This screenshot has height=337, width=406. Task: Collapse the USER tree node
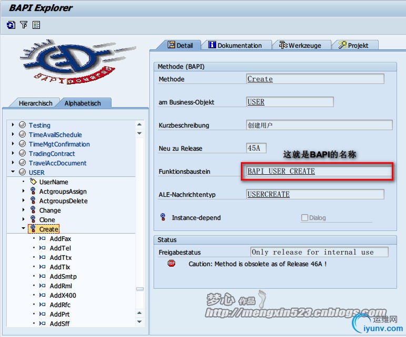(x=13, y=172)
